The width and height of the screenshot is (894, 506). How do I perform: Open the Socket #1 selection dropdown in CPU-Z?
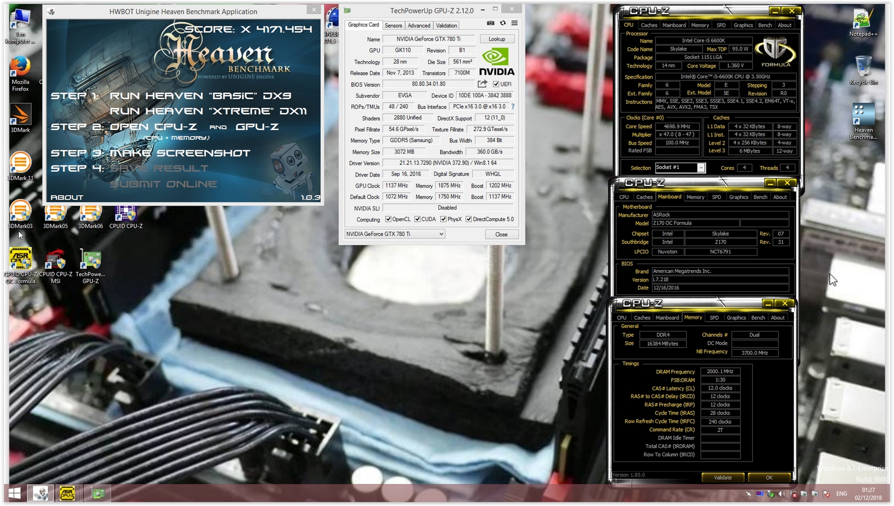pyautogui.click(x=679, y=167)
